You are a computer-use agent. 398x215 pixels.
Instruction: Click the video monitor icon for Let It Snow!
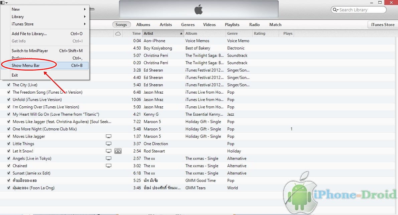click(109, 151)
